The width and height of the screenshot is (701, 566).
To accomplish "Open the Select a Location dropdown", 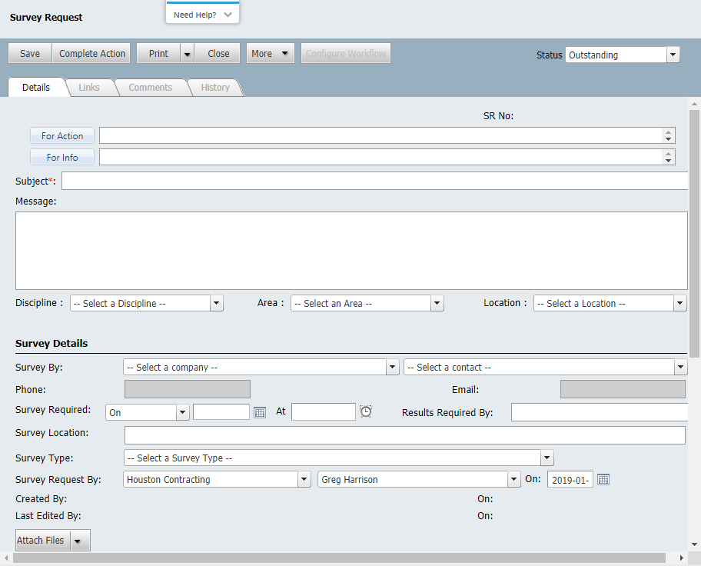I will click(610, 303).
